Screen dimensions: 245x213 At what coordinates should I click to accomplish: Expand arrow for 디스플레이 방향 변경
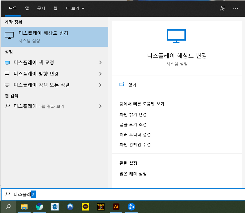(x=100, y=74)
